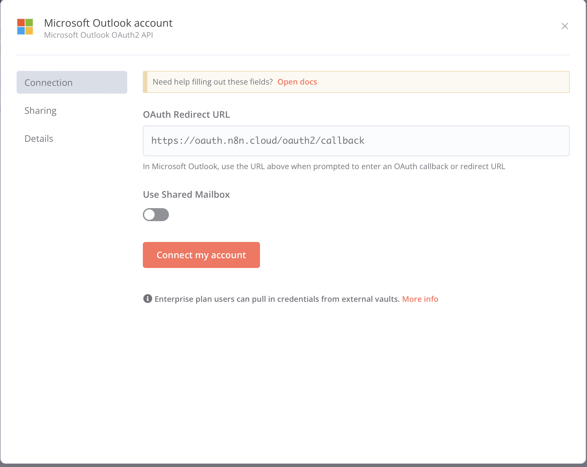Switch to the Sharing tab

tap(41, 111)
